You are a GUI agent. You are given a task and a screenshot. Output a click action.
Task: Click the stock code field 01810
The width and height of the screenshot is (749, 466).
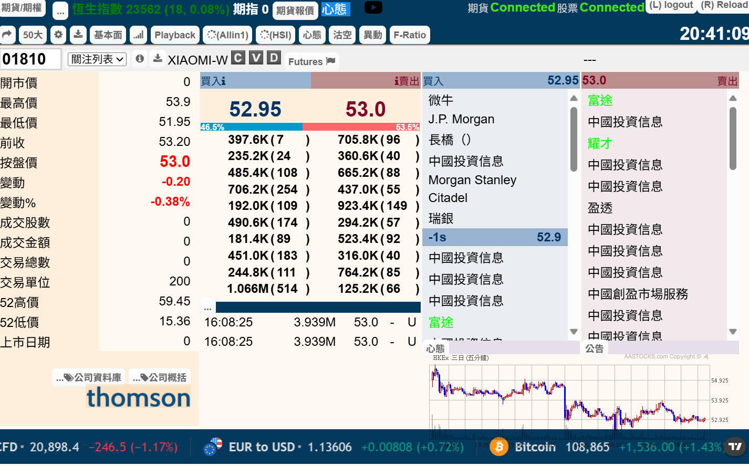30,59
